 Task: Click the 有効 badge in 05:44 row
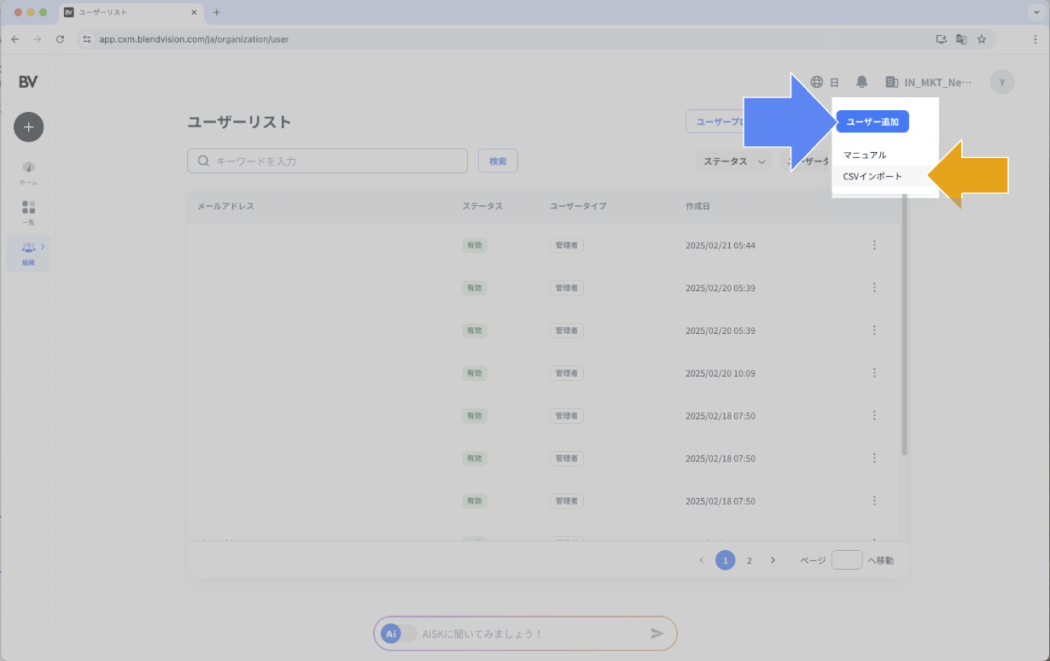[x=475, y=245]
